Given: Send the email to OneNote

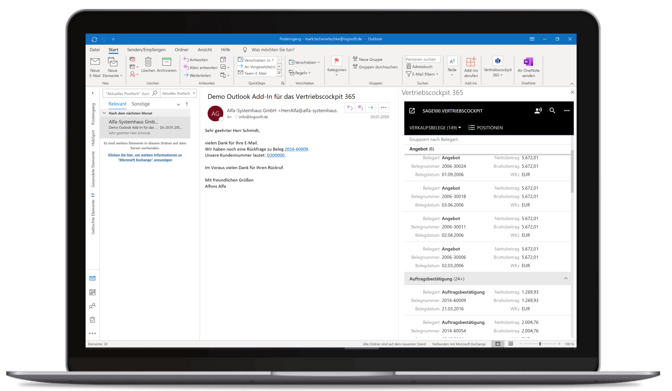Looking at the screenshot, I should tap(528, 62).
